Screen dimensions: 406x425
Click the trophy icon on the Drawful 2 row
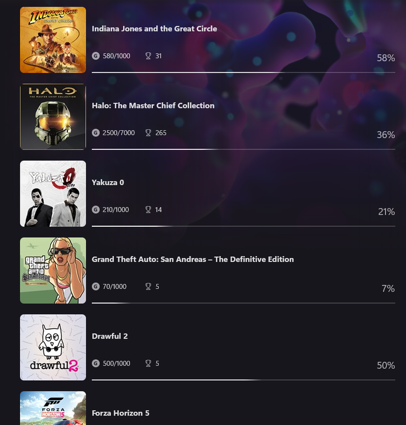(148, 363)
